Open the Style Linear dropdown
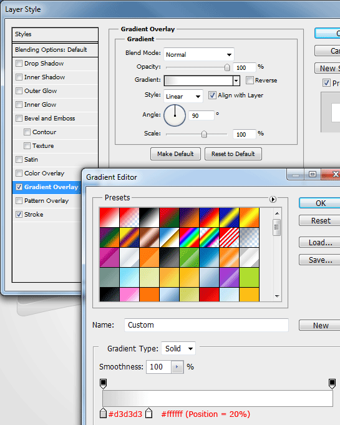 tap(183, 96)
